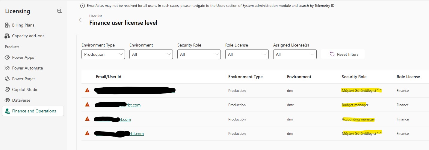Click the Reset filters arrow icon
This screenshot has width=429, height=150.
(332, 54)
